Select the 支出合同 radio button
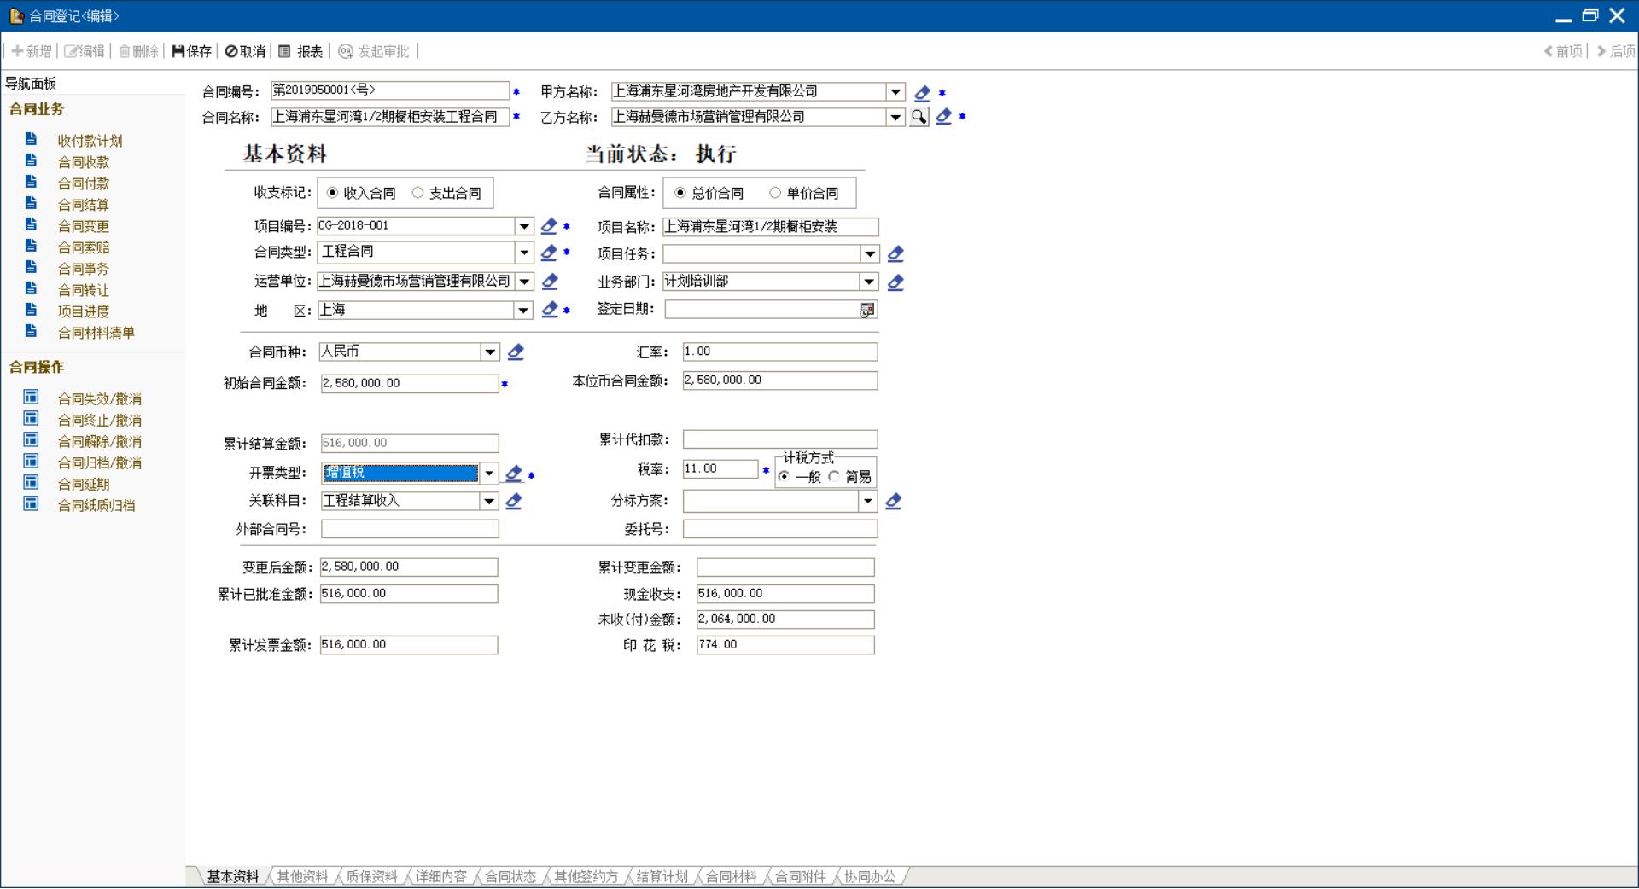The width and height of the screenshot is (1639, 889). (x=418, y=193)
